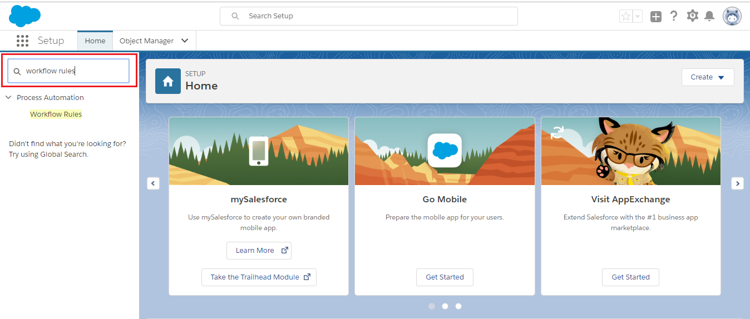This screenshot has height=319, width=750.
Task: Click the Home page heading
Action: pyautogui.click(x=201, y=86)
